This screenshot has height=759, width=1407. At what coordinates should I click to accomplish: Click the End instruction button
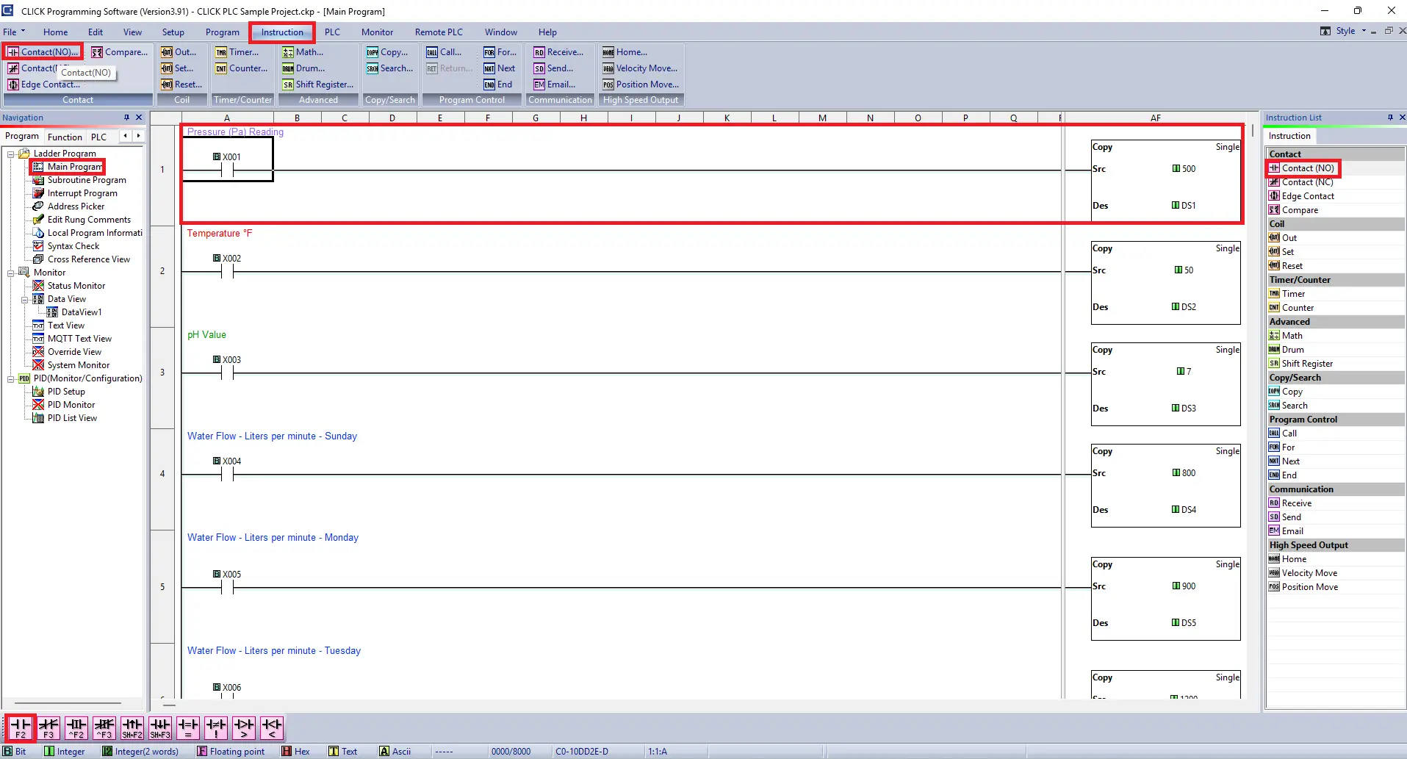coord(500,84)
